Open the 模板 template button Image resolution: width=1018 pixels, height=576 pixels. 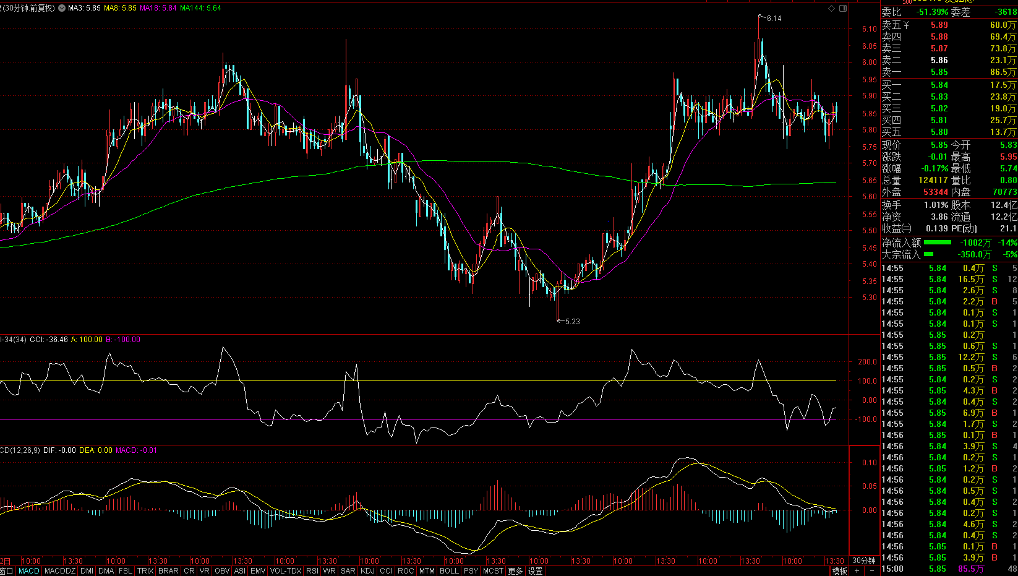click(x=839, y=571)
